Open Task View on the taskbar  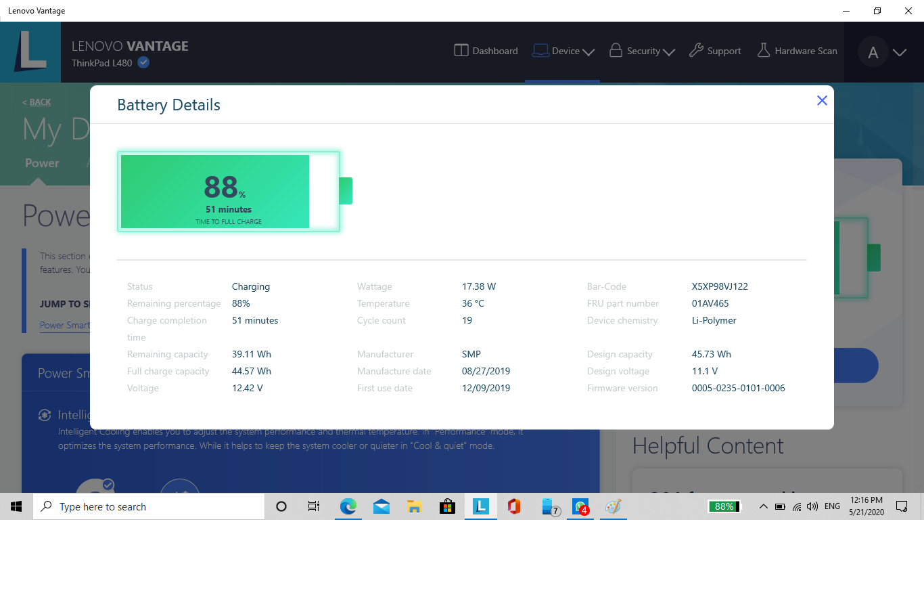click(314, 506)
